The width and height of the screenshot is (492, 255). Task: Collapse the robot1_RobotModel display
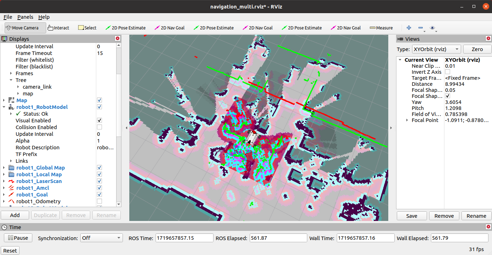[x=4, y=107]
